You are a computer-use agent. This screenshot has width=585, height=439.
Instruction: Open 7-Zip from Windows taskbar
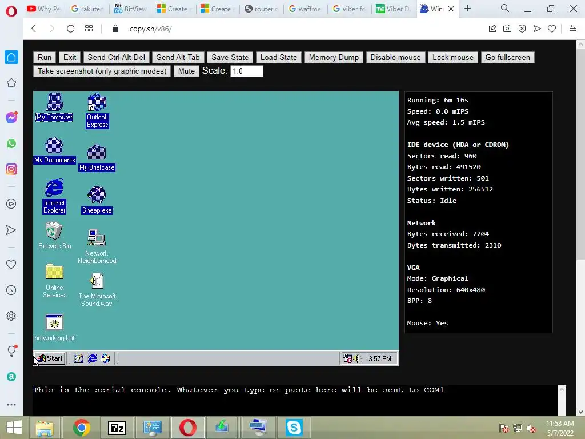[x=117, y=428]
